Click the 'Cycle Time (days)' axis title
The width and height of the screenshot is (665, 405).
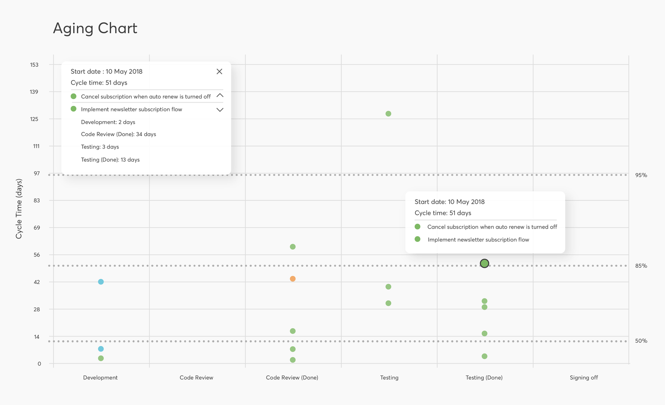click(x=19, y=209)
